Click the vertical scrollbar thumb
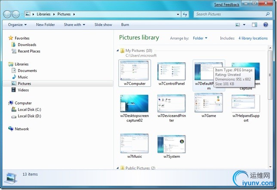This screenshot has height=190, width=277. tap(270, 75)
